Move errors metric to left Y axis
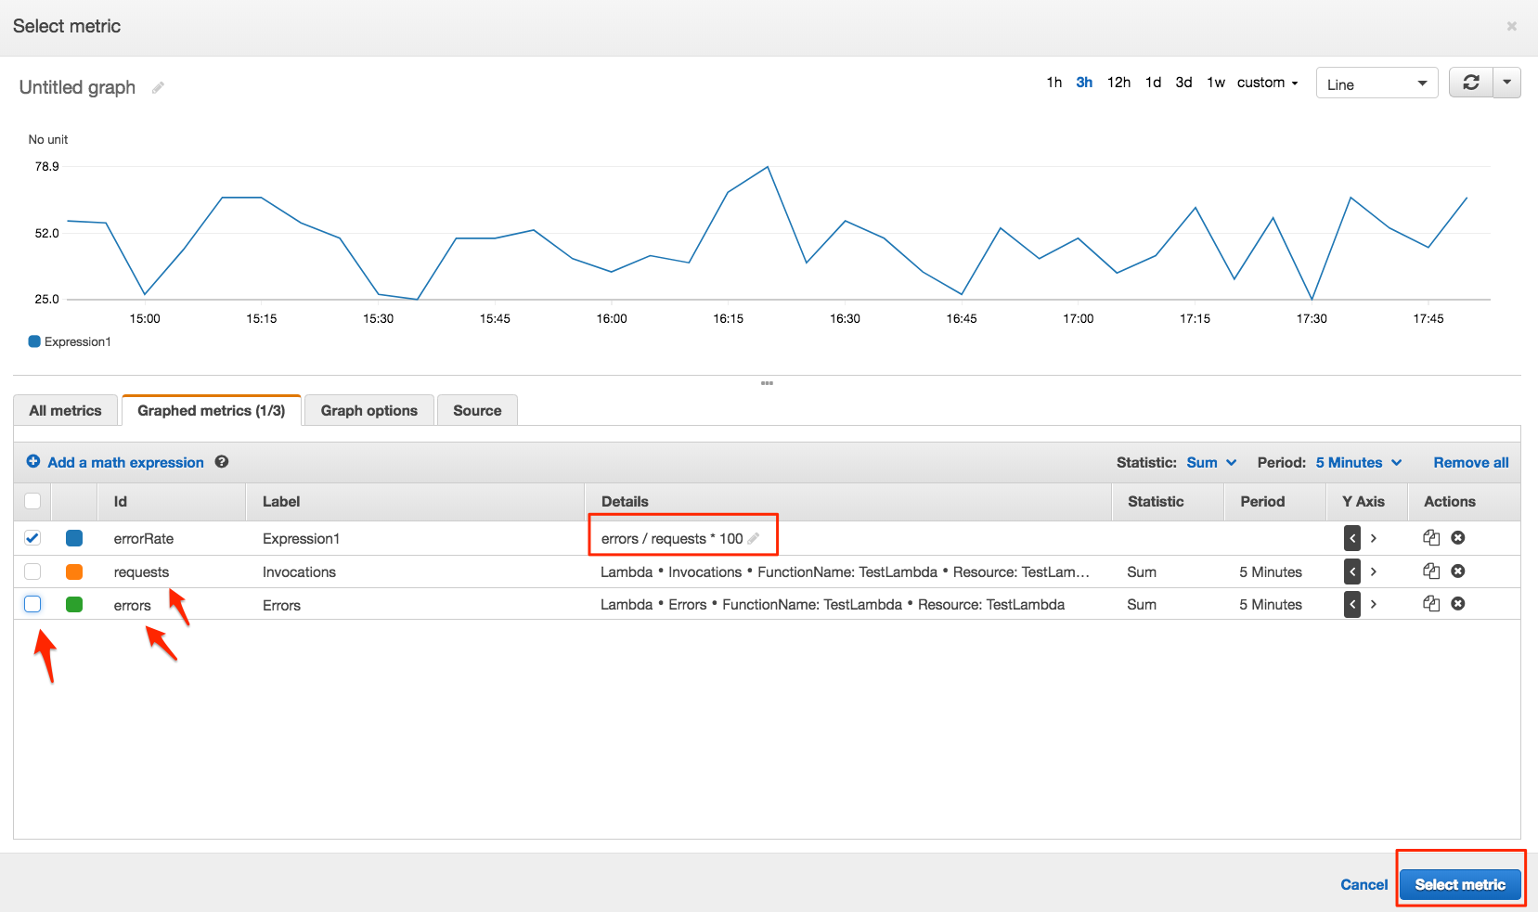 pos(1352,605)
